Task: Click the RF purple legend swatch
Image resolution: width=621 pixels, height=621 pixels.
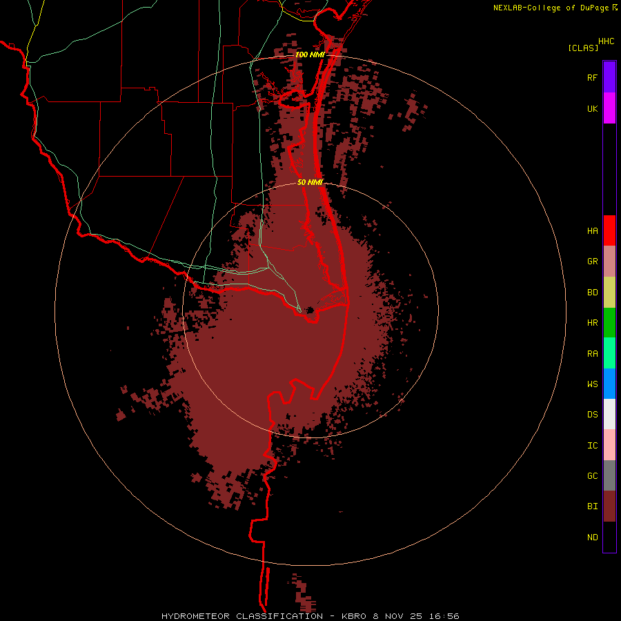Action: tap(609, 77)
